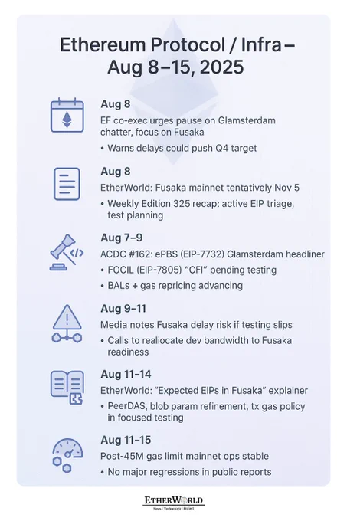Click 'No major regressions' bullet text
Viewport: 347px width, 521px height.
tap(186, 472)
